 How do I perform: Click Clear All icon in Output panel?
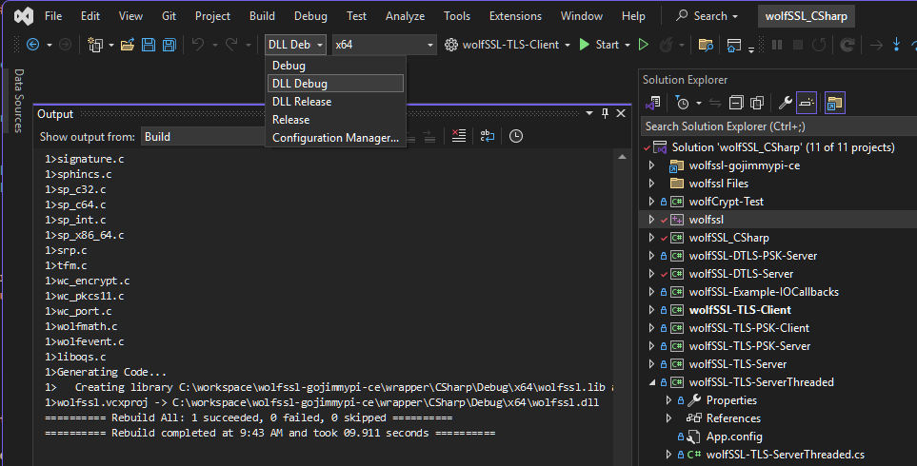pos(459,136)
